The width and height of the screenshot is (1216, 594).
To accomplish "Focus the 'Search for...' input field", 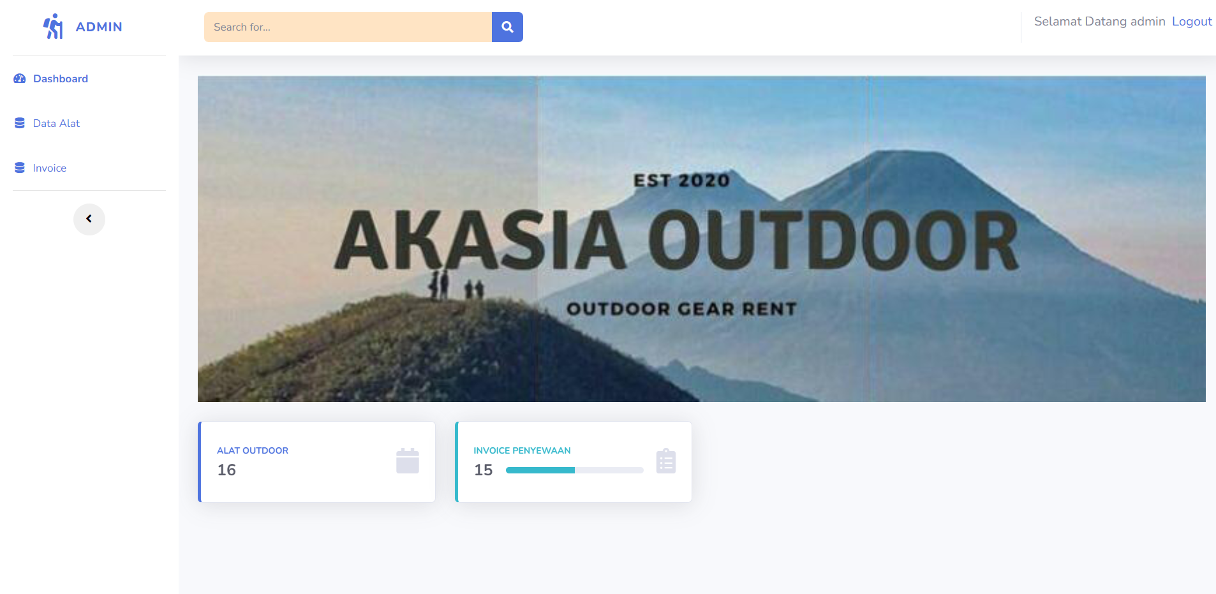I will [348, 27].
